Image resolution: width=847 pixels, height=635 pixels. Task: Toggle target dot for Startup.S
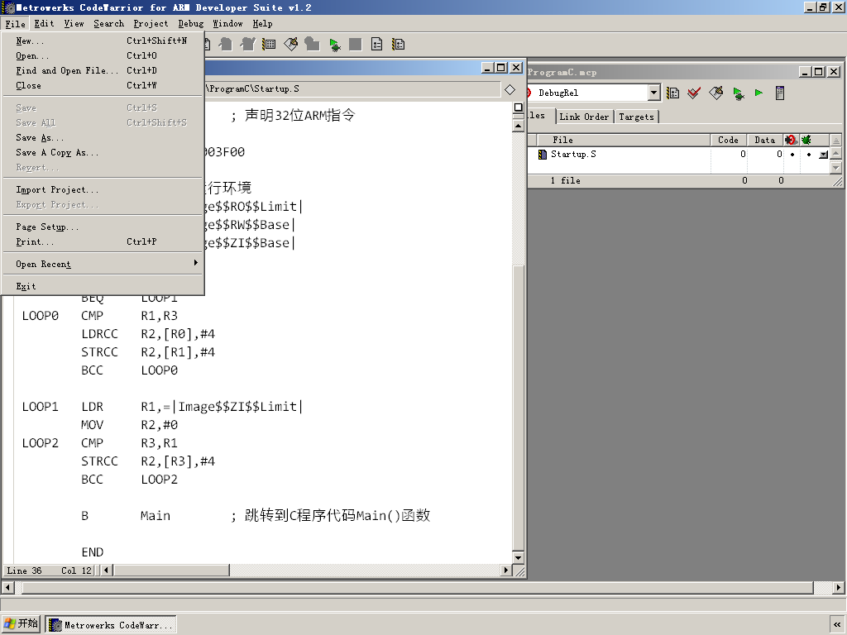coord(792,155)
